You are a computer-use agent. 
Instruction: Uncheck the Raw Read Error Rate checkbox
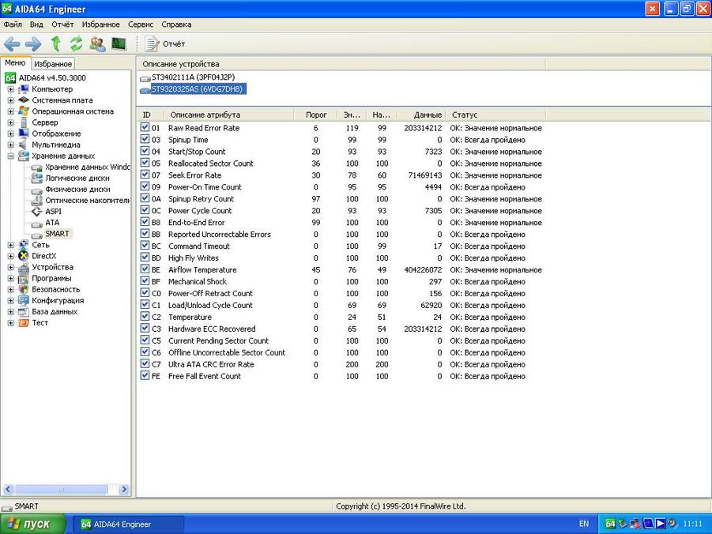[145, 127]
